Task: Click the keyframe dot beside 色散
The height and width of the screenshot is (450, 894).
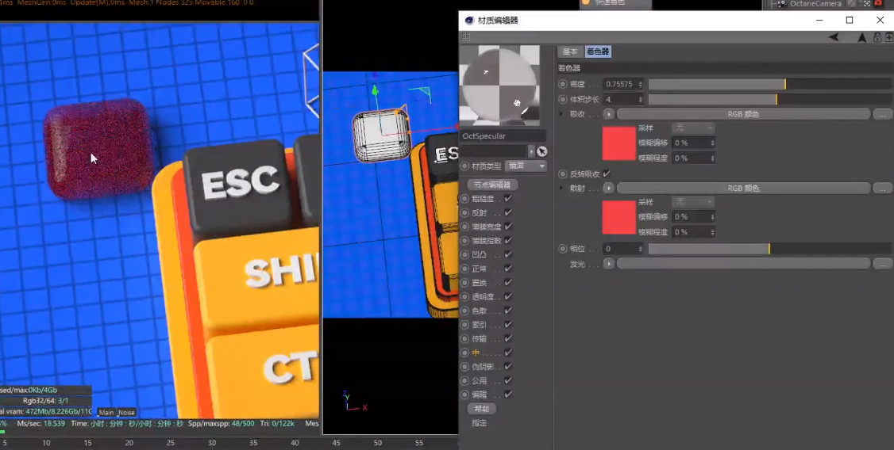Action: tap(464, 311)
